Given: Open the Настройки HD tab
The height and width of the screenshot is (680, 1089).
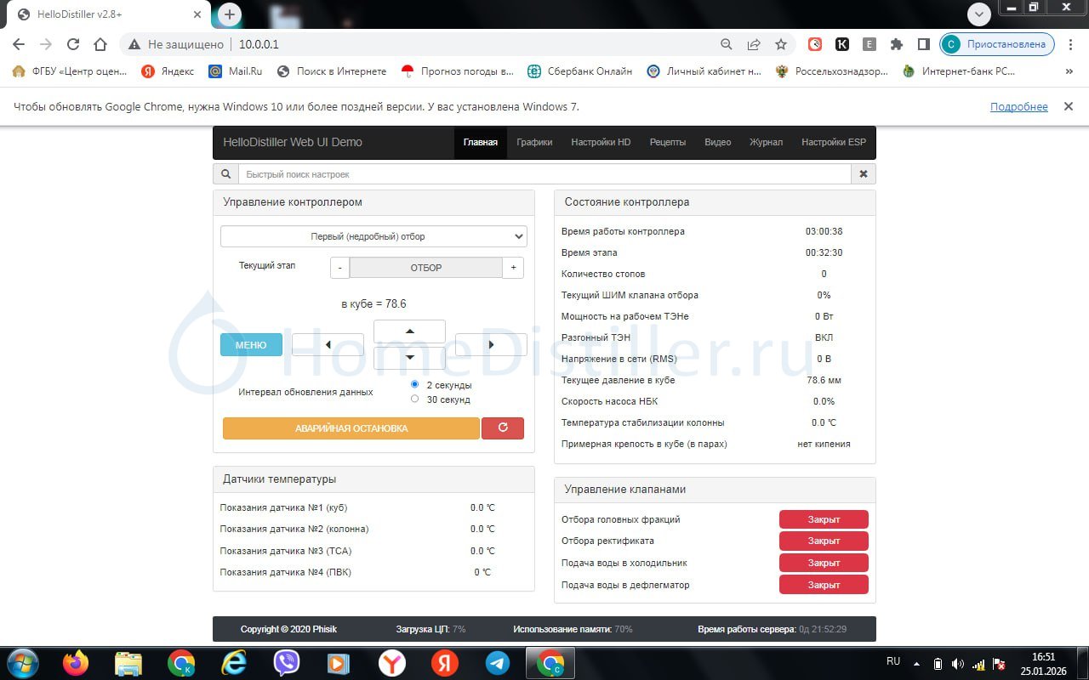Looking at the screenshot, I should (601, 143).
